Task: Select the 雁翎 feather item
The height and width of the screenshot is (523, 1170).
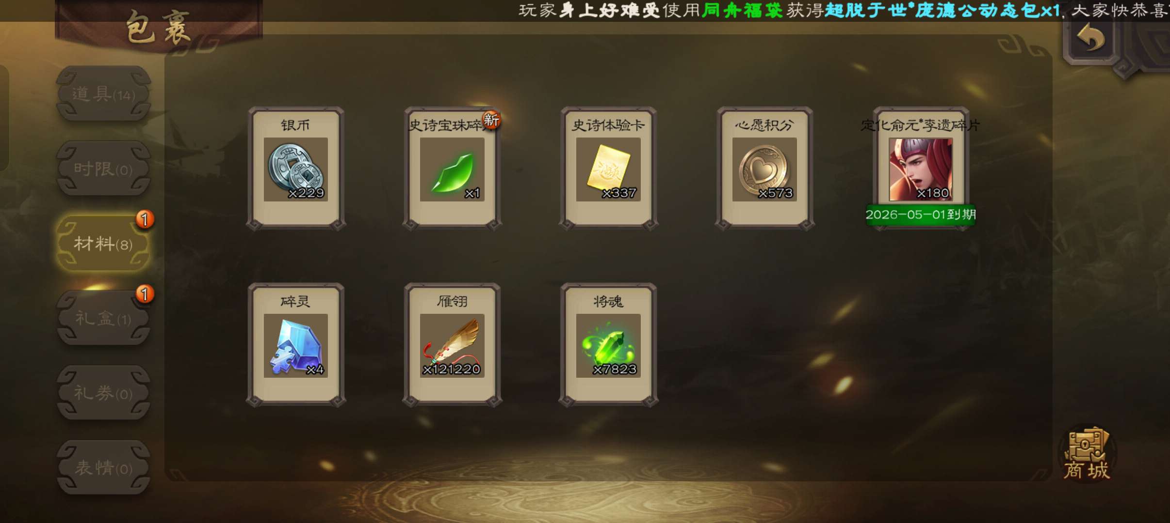Action: pyautogui.click(x=452, y=344)
